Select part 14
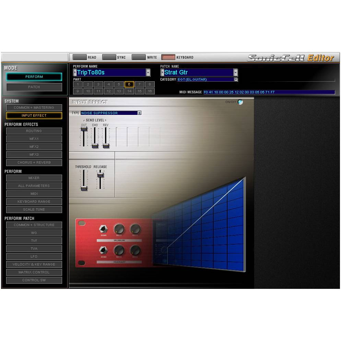 tap(129, 91)
